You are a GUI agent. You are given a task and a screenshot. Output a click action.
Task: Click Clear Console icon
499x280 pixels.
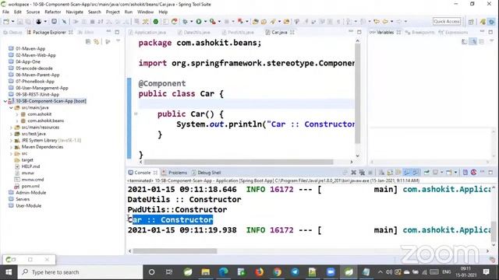[381, 173]
